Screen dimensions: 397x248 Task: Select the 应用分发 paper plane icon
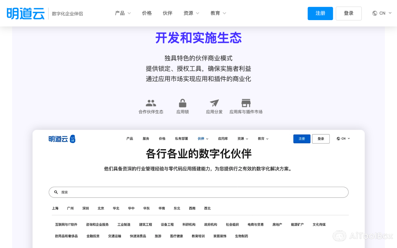[x=214, y=103]
